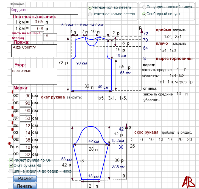Click the Плотность вязания heading
199x189 pixels.
pos(34,16)
